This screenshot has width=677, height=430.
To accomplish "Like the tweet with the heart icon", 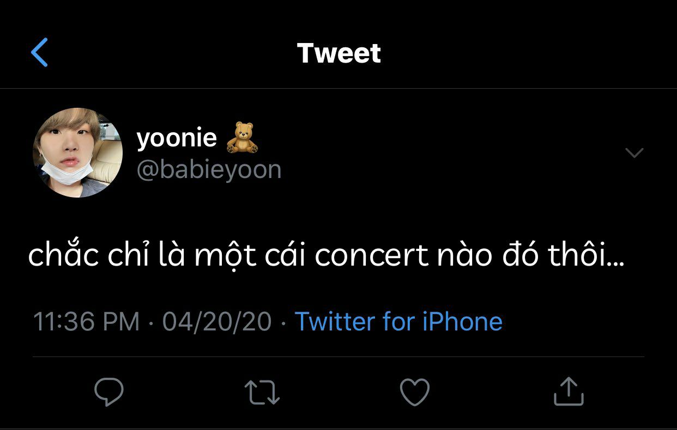I will coord(415,392).
